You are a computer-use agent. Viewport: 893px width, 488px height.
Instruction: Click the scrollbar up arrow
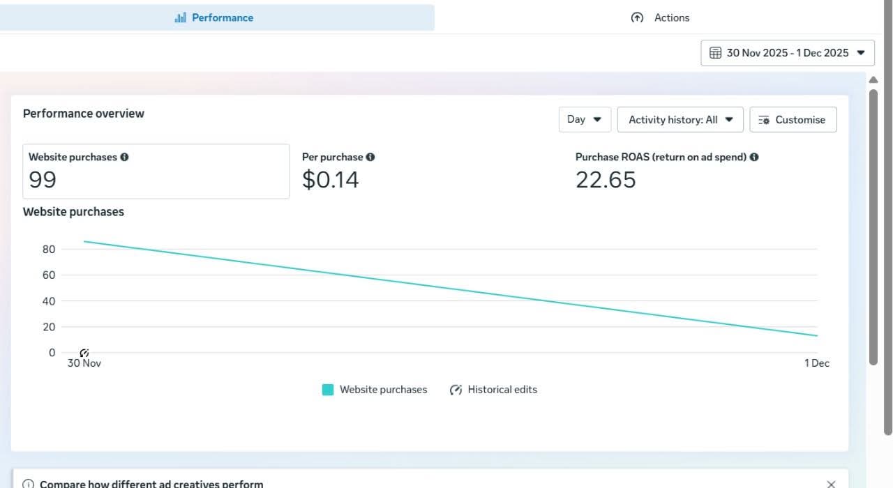(x=873, y=80)
